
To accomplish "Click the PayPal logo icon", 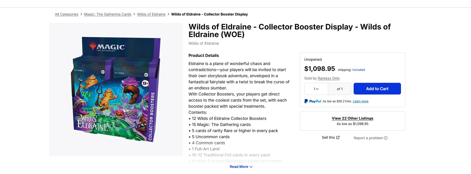I will [x=306, y=101].
